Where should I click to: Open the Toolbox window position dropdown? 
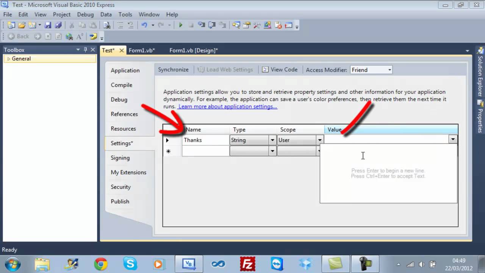tap(78, 50)
